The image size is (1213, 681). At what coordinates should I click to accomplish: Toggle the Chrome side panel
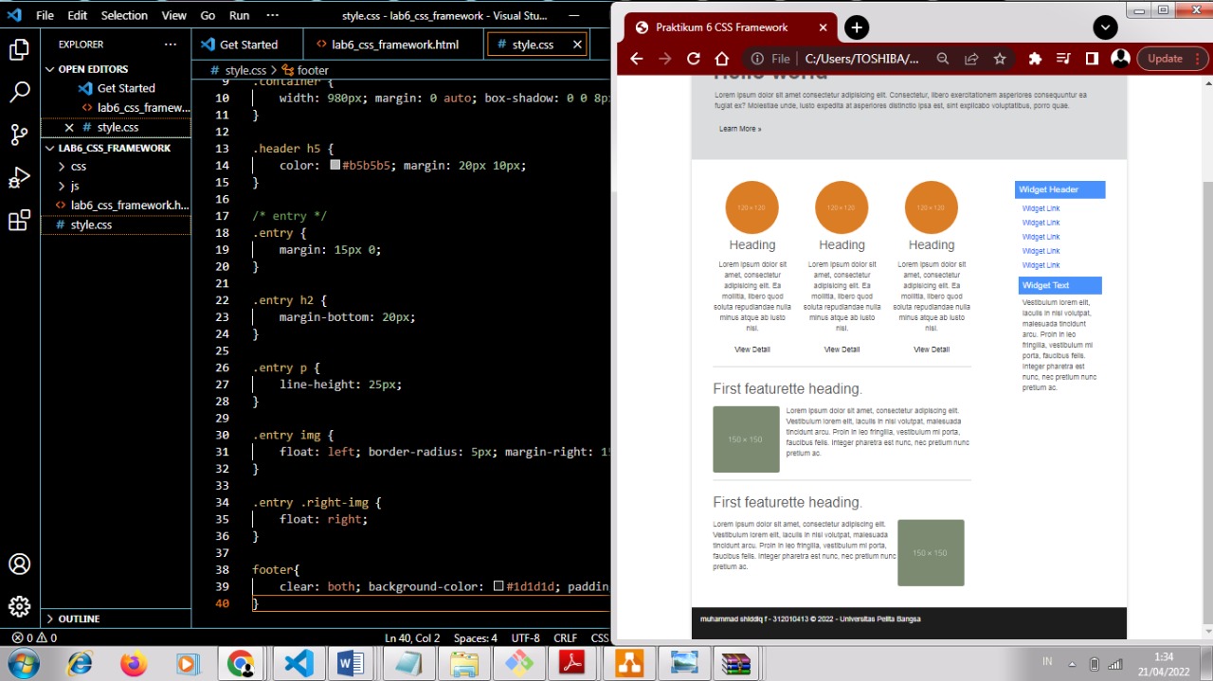pos(1092,59)
